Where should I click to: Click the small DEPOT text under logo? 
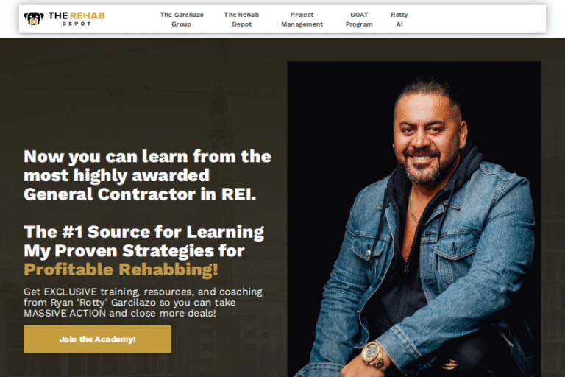tap(77, 24)
